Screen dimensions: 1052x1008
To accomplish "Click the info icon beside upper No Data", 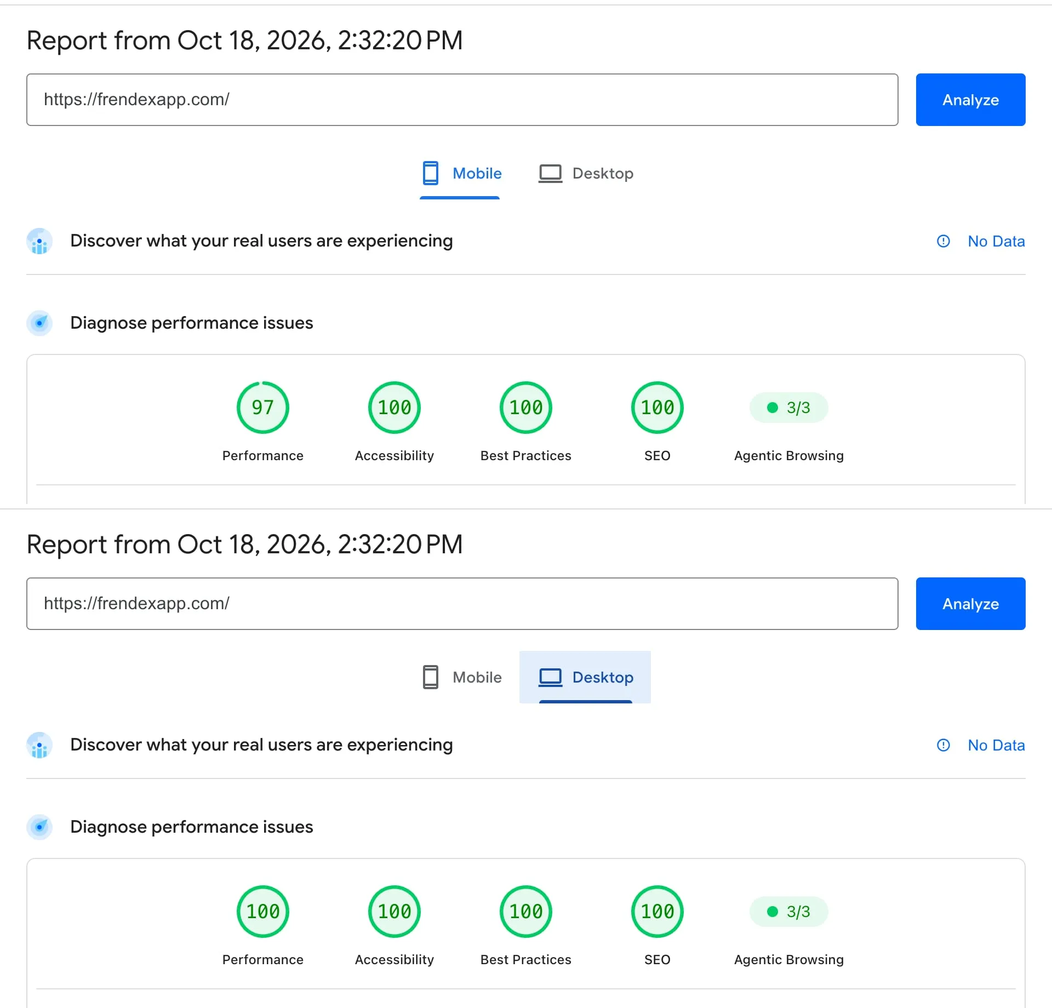I will click(x=944, y=241).
